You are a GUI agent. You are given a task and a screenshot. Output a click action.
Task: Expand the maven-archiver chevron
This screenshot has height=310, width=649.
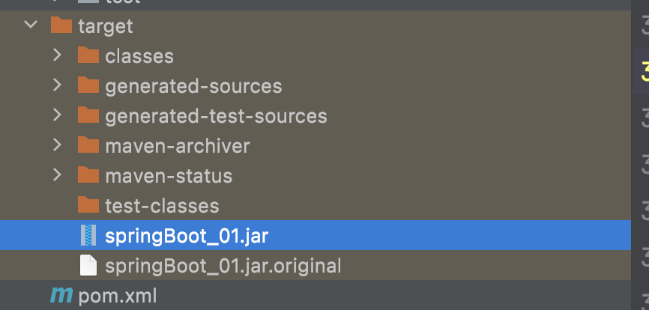[x=57, y=145]
